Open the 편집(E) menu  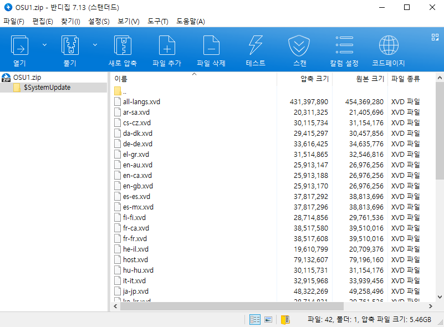click(x=43, y=22)
